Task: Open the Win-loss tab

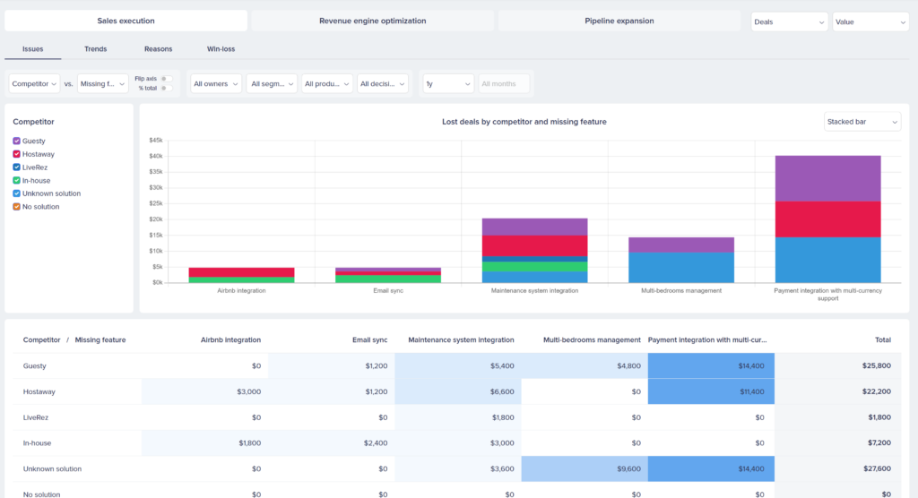Action: (221, 49)
